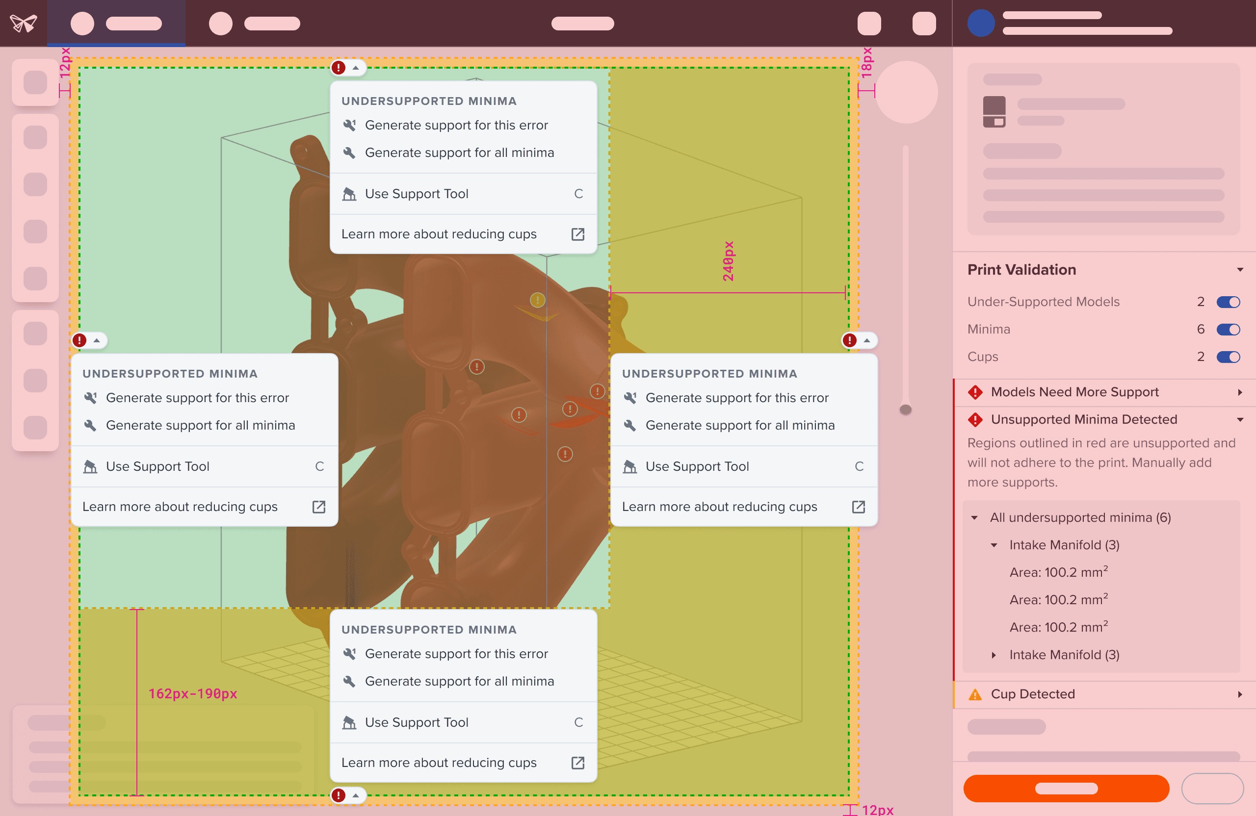Click the wrench icon for all minima in the left menu
The width and height of the screenshot is (1256, 816).
tap(91, 425)
